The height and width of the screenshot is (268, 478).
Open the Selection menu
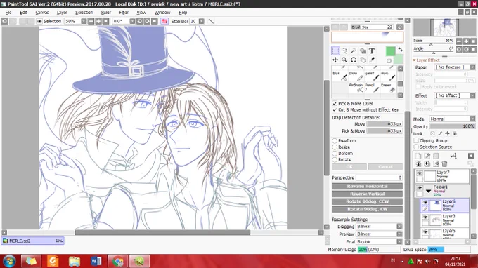coord(84,13)
